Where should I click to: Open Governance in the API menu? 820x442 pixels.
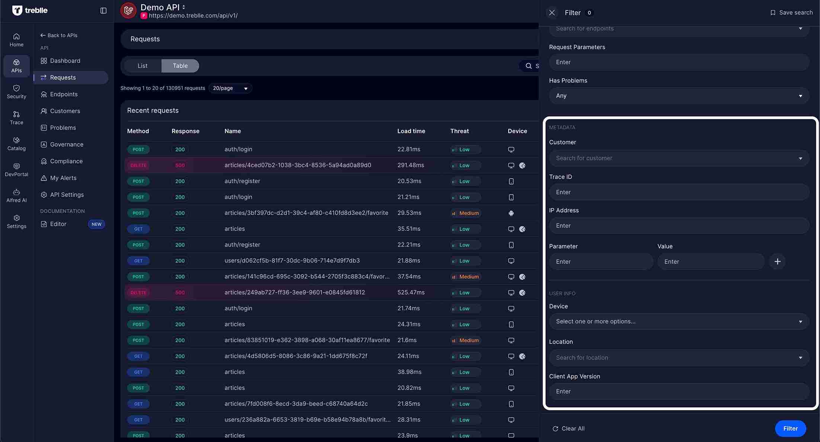click(x=67, y=144)
